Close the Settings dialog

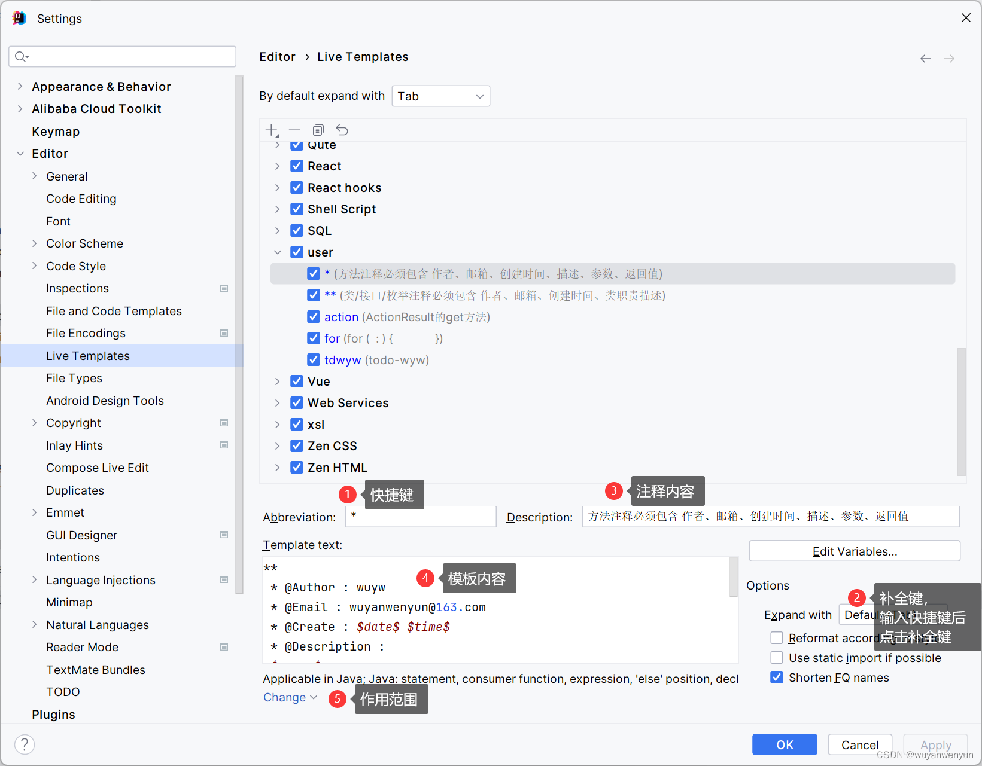click(966, 18)
